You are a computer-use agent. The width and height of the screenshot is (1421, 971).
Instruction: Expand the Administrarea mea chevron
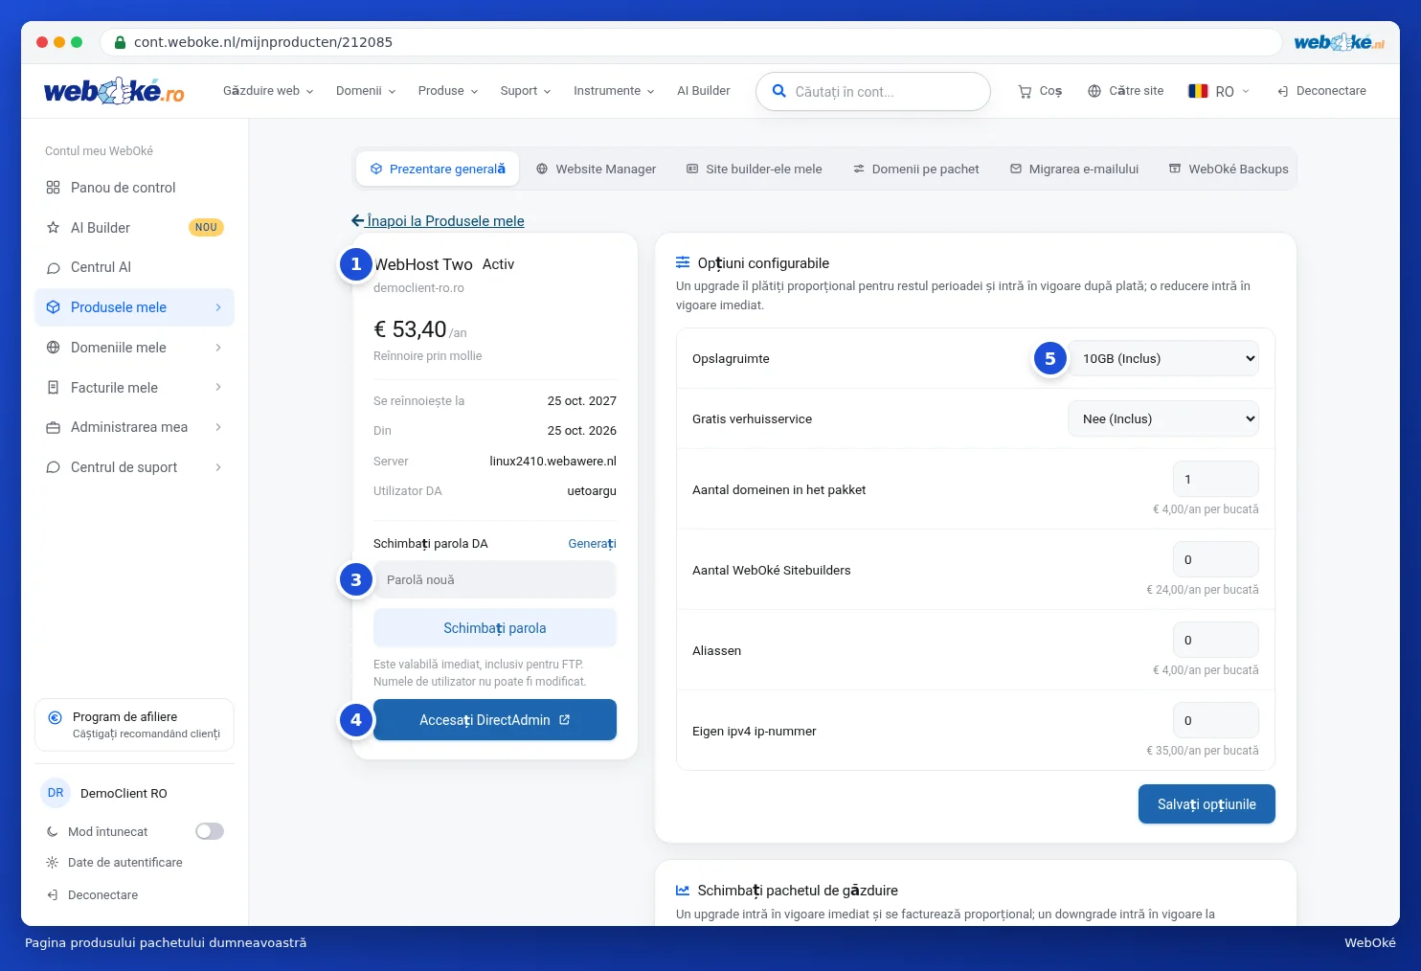[218, 427]
